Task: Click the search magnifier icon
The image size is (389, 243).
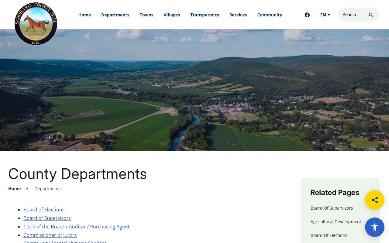Action: click(x=371, y=15)
